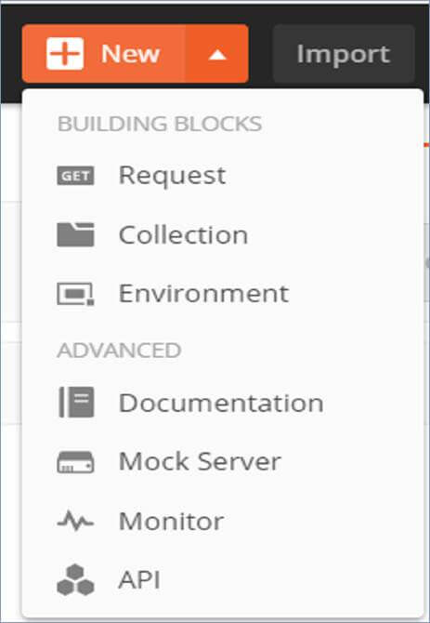
Task: Click the Documentation notebook icon
Action: [x=76, y=402]
